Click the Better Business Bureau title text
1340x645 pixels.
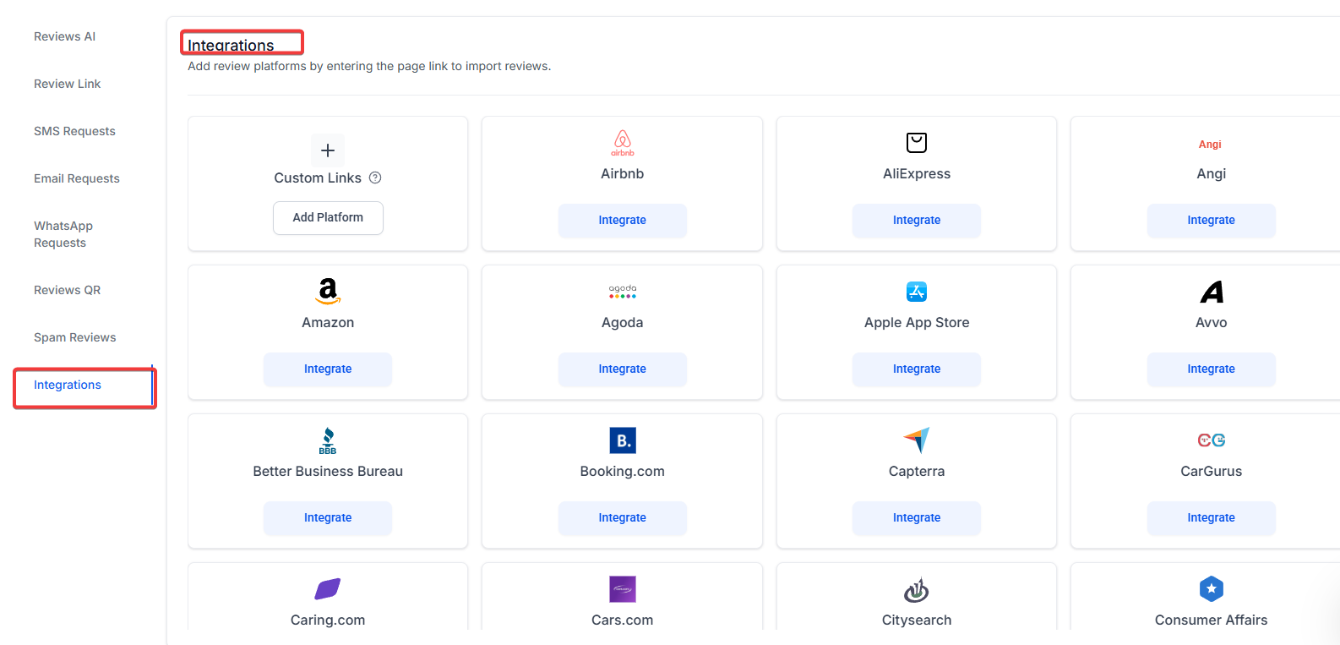pos(328,471)
